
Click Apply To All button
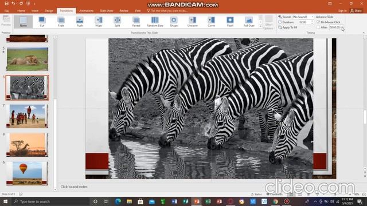pyautogui.click(x=288, y=27)
